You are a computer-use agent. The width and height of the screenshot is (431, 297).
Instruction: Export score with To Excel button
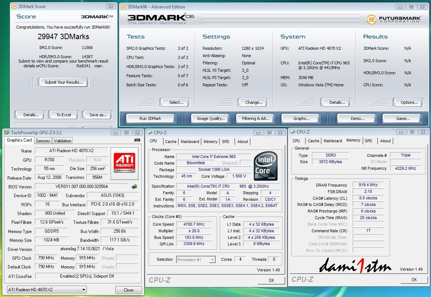point(63,115)
